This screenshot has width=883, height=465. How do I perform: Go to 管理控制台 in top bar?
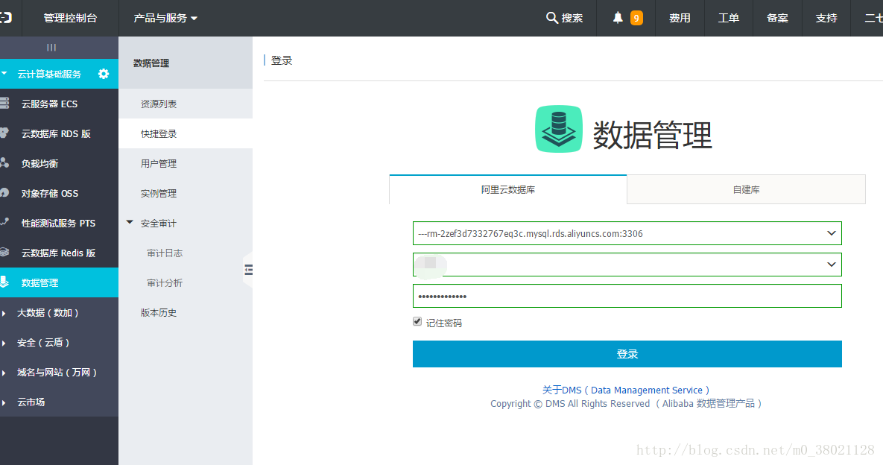(70, 18)
